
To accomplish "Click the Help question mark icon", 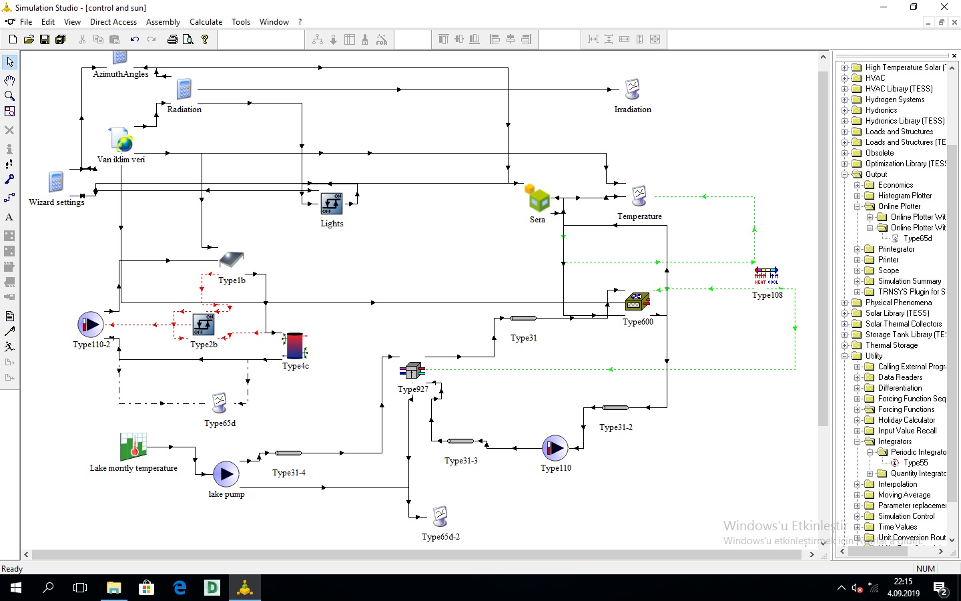I will [x=205, y=39].
